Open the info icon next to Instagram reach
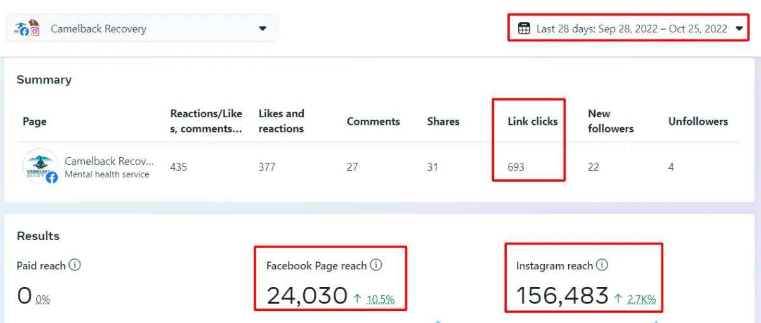This screenshot has width=761, height=323. tap(602, 265)
